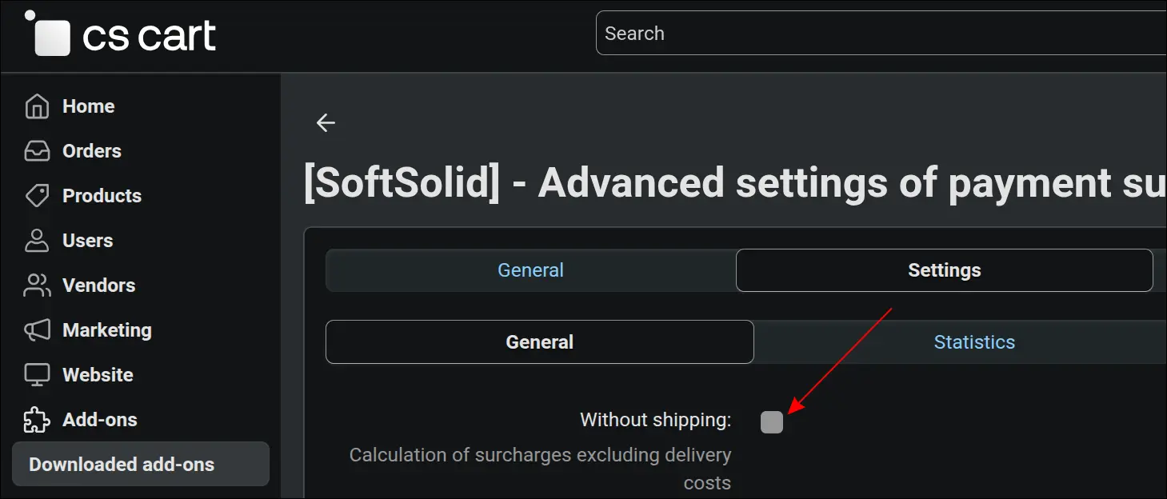The image size is (1167, 499).
Task: Click the CS-Cart logo
Action: (121, 34)
